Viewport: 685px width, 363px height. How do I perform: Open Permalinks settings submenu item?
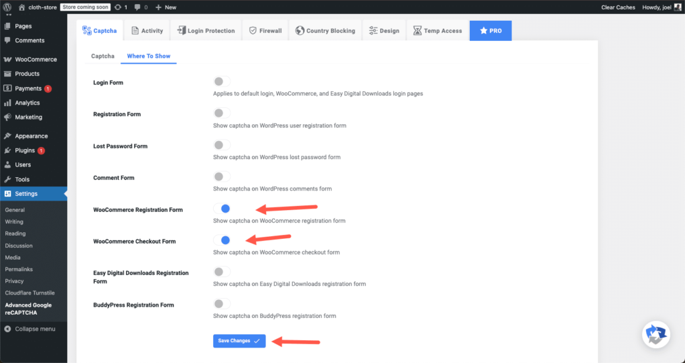[x=19, y=269]
